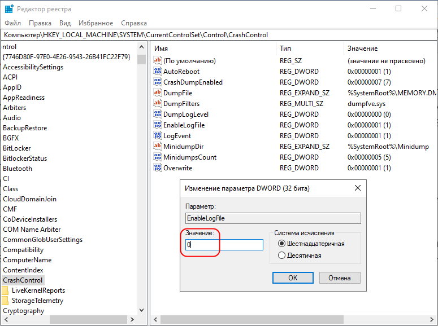Select the Шестнадцатеричная radio button
438x326 pixels.
click(x=281, y=244)
